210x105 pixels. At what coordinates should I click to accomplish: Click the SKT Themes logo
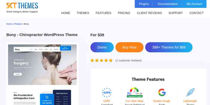22,8
